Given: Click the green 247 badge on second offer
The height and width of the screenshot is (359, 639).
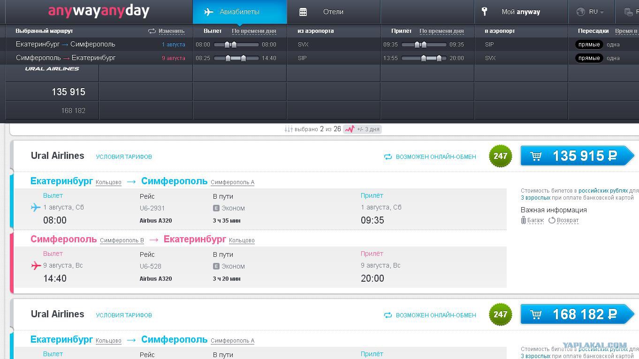Looking at the screenshot, I should 500,314.
